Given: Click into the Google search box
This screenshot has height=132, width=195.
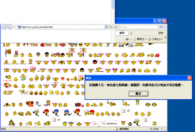Looking at the screenshot, I should click(139, 27).
